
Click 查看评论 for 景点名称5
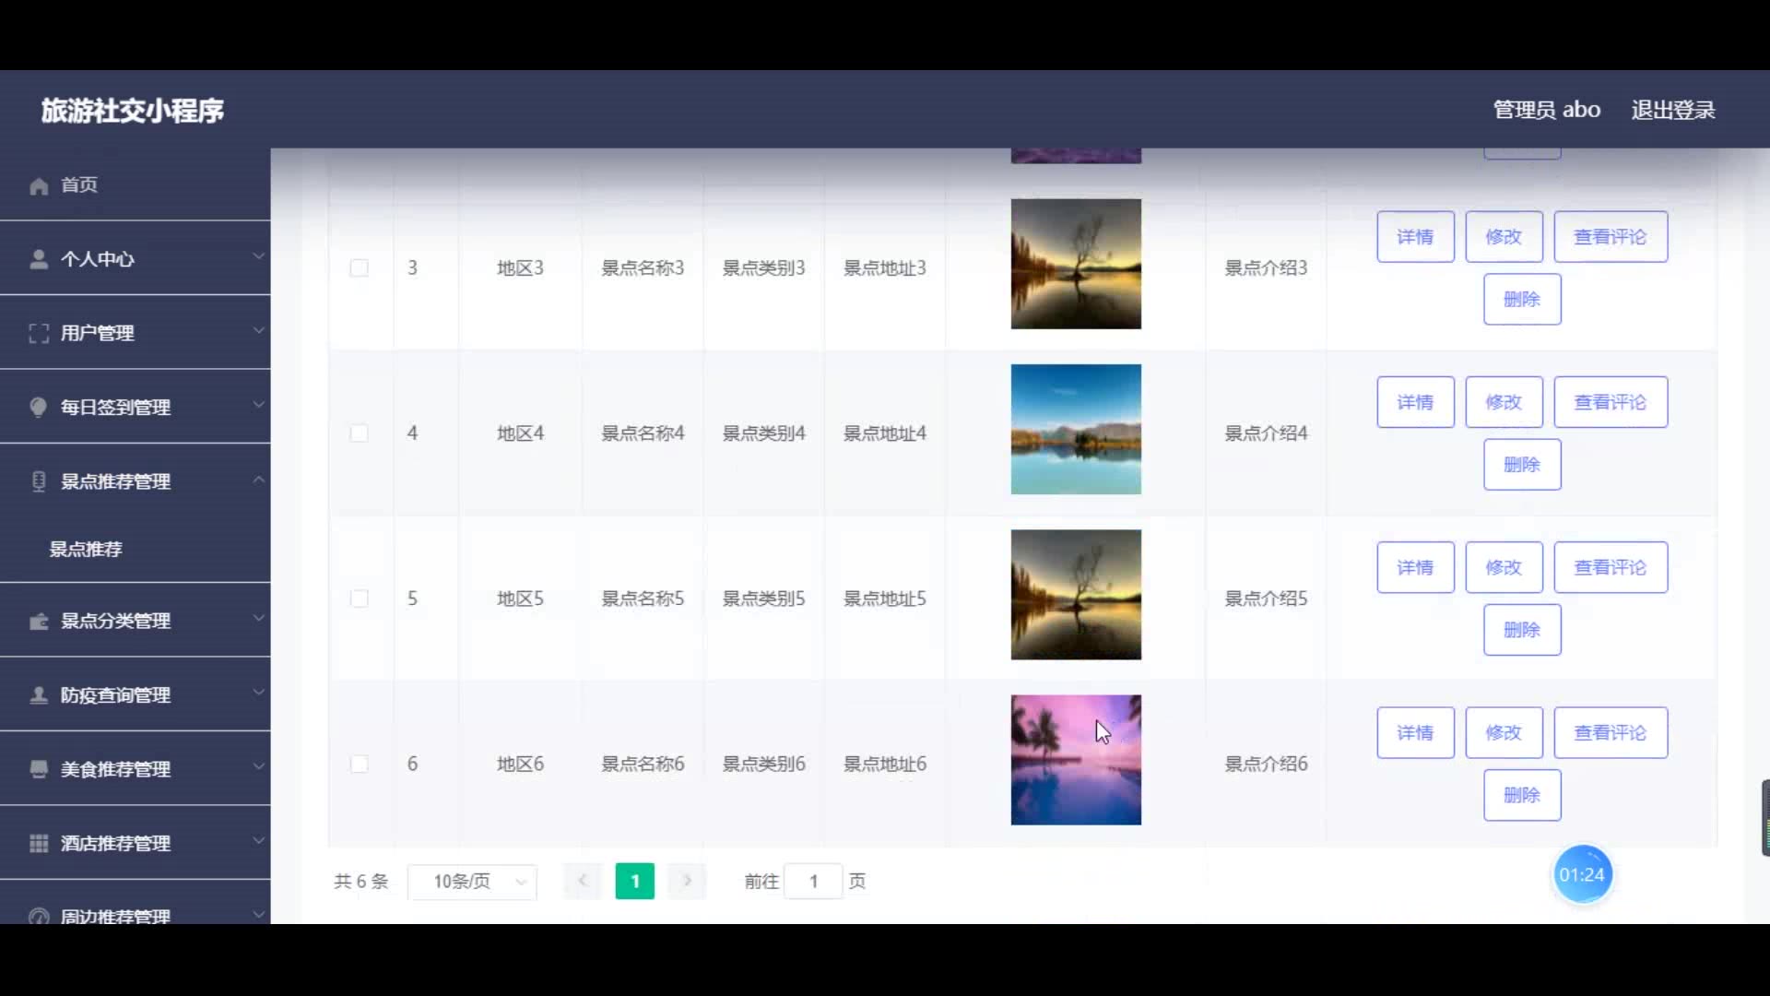click(1611, 567)
